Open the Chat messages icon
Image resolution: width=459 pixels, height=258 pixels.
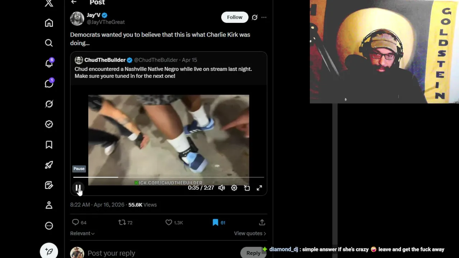[x=49, y=83]
